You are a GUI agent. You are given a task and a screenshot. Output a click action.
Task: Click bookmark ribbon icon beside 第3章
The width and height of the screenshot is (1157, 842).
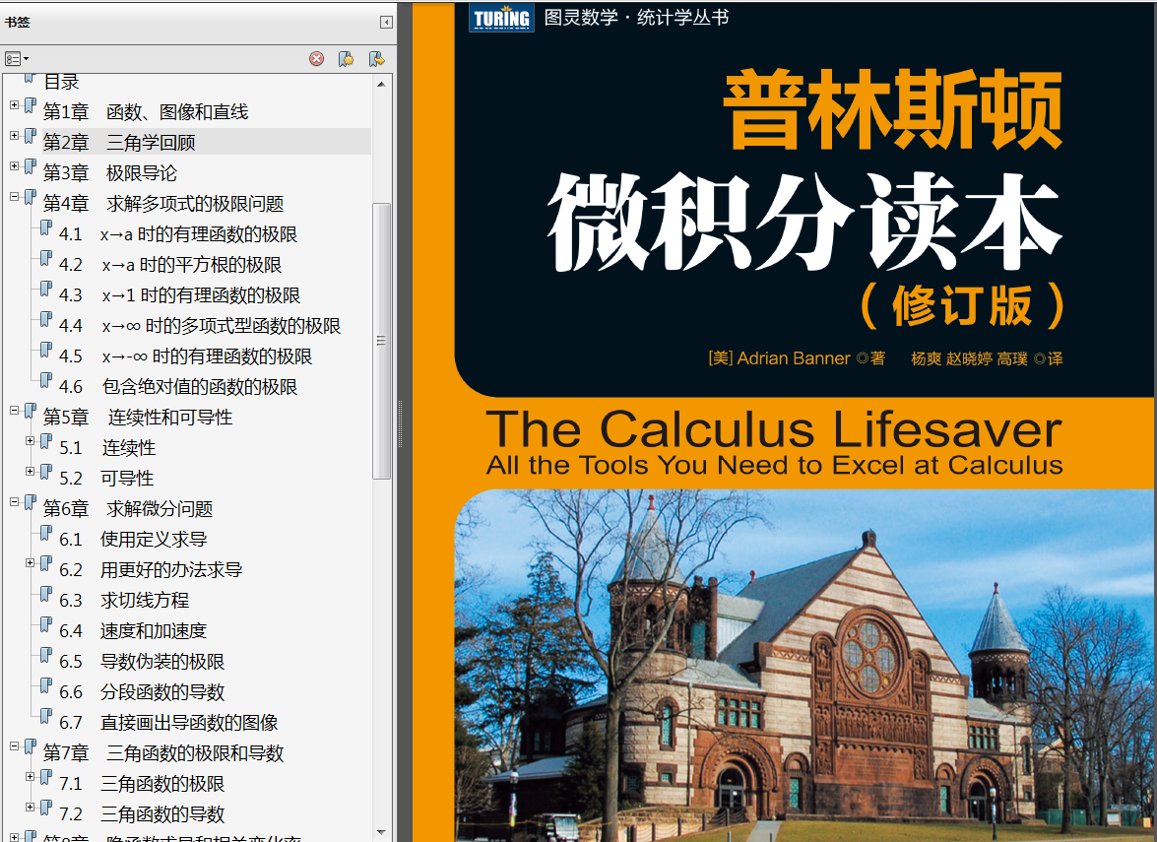31,166
